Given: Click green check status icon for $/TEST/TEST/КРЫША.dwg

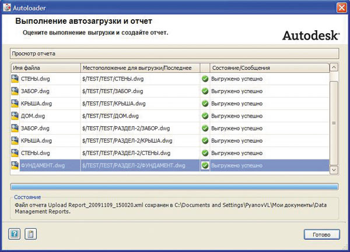Looking at the screenshot, I should click(205, 104).
